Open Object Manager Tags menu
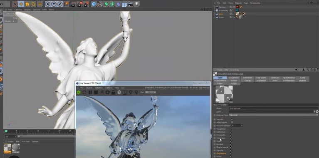The height and width of the screenshot is (158, 319). click(246, 3)
